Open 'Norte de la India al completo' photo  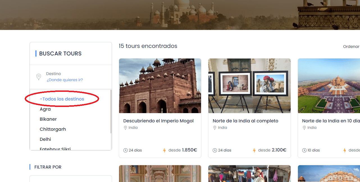249,86
